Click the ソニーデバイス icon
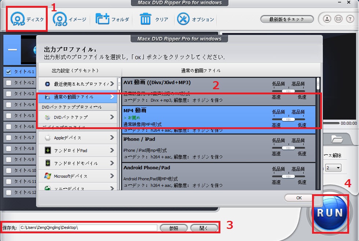359x241 pixels. [x=48, y=188]
